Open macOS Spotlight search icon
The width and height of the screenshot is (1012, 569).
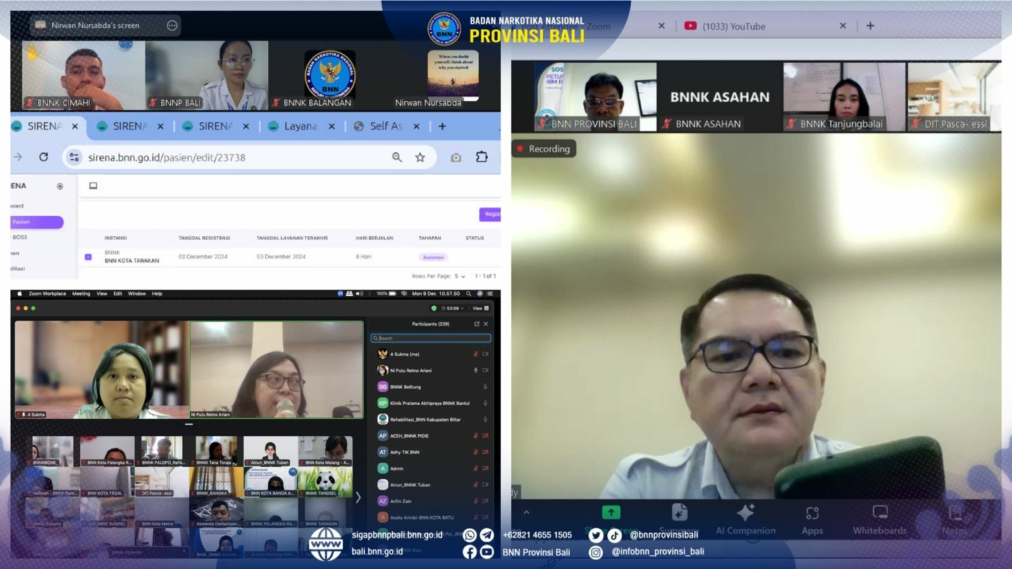469,293
